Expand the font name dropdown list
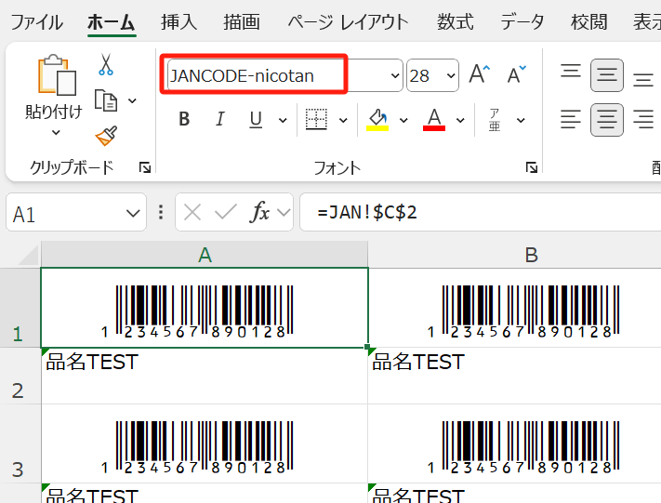The height and width of the screenshot is (503, 661). (x=395, y=76)
